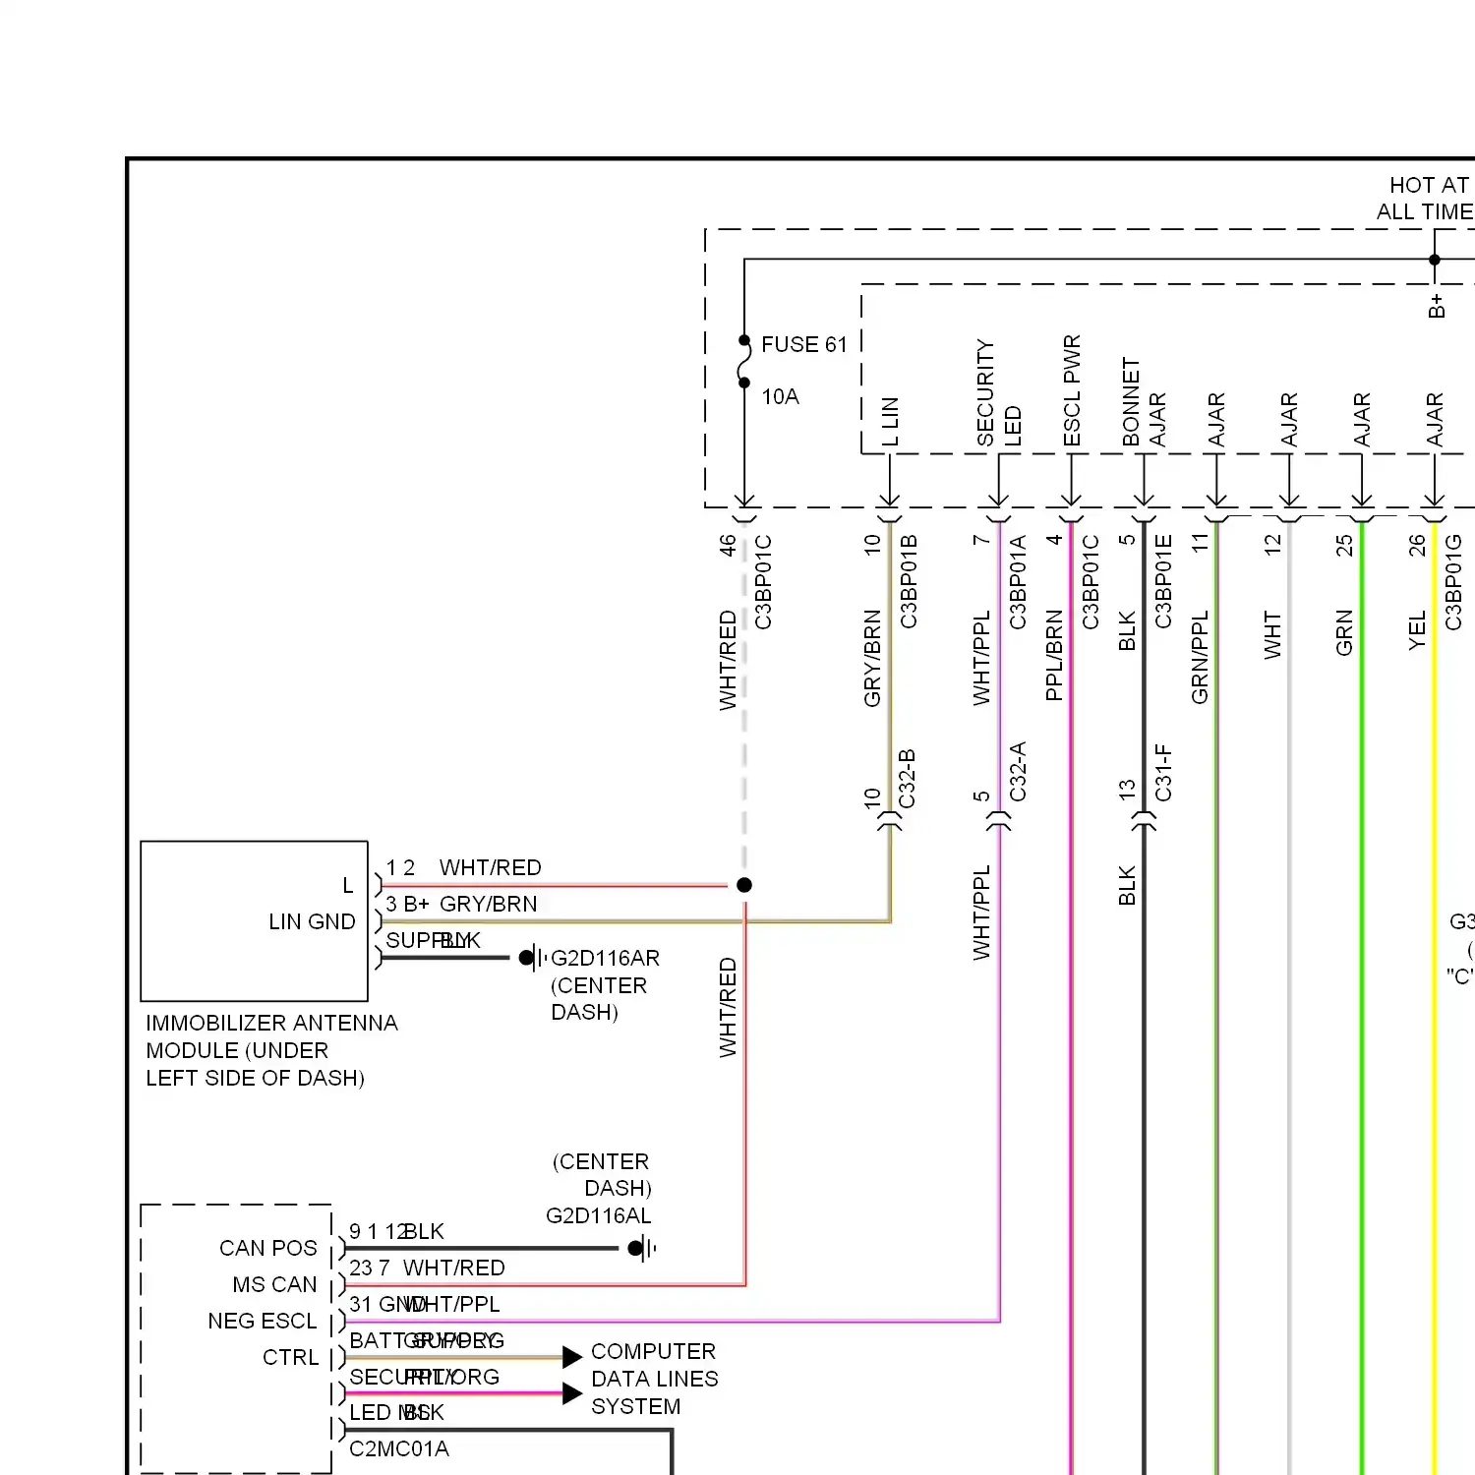Click the PPL/BRN wire color label

(1054, 656)
